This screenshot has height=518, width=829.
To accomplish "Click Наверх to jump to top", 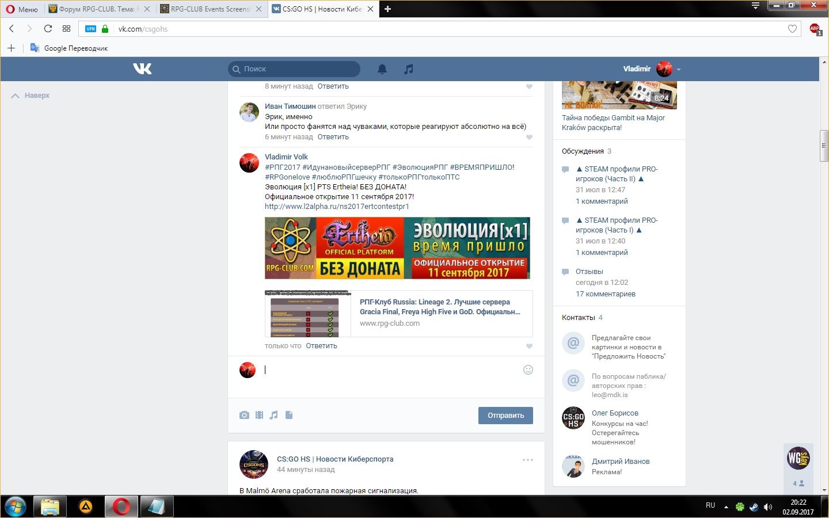I will click(31, 96).
